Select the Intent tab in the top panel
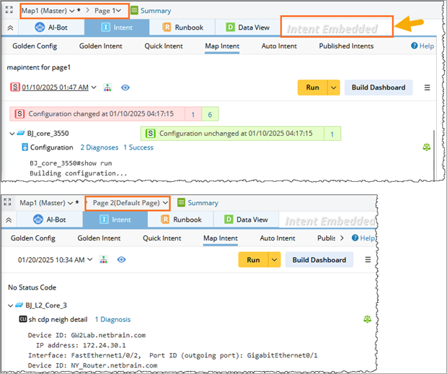Image resolution: width=447 pixels, height=374 pixels. tap(117, 27)
